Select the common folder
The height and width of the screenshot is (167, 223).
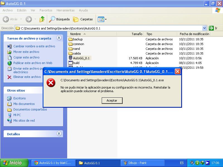pyautogui.click(x=76, y=44)
